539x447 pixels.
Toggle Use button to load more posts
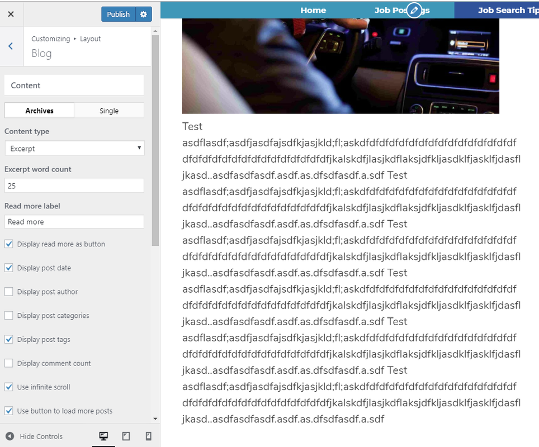point(9,411)
